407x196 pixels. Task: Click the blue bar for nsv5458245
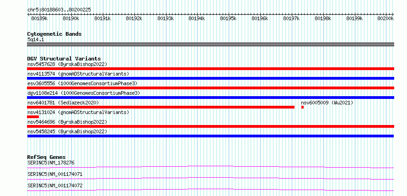coord(210,136)
